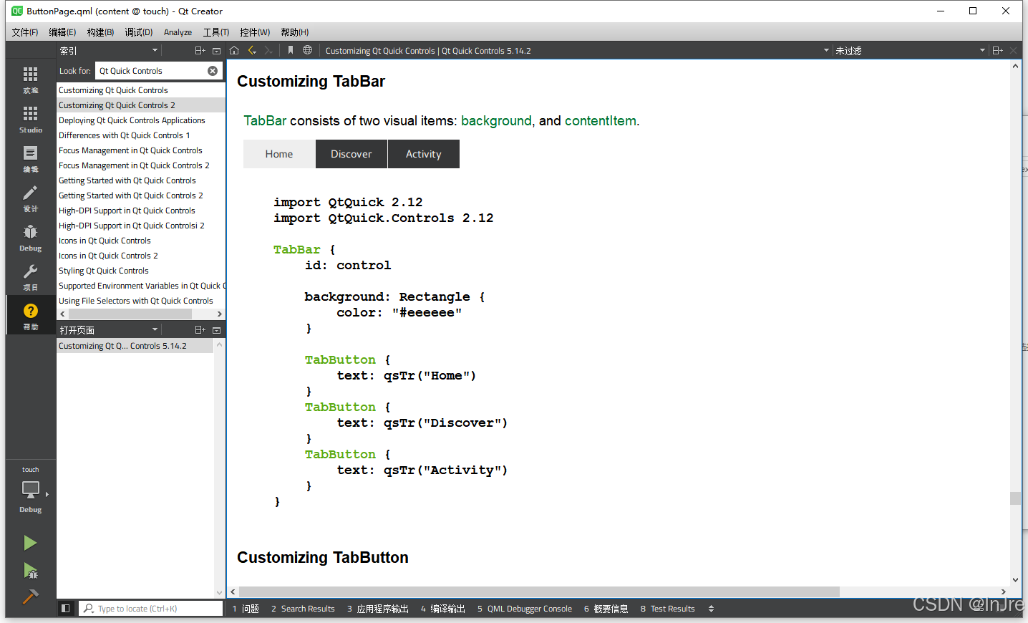1028x623 pixels.
Task: Open the Tools menu
Action: (216, 32)
